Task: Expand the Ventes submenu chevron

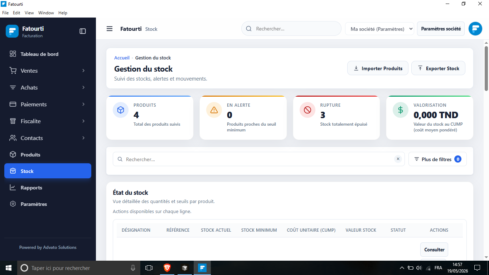Action: [83, 71]
